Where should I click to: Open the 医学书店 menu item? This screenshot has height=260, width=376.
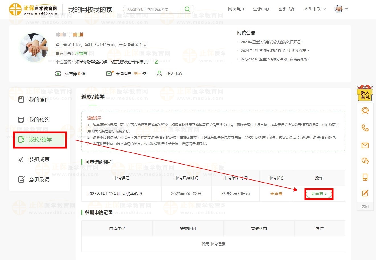(286, 9)
